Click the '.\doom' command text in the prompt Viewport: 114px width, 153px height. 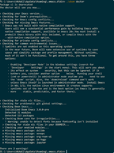coord(70,2)
